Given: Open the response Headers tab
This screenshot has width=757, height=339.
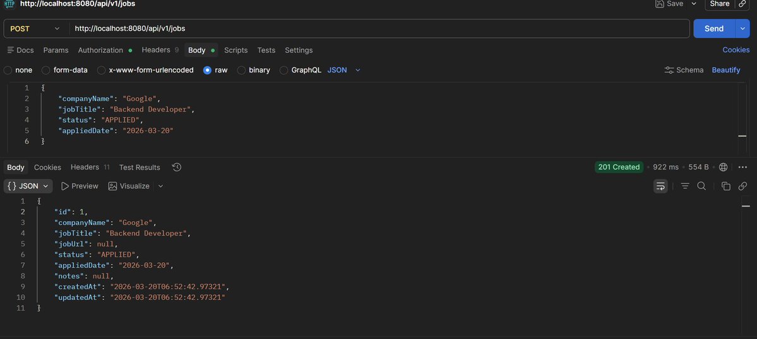Looking at the screenshot, I should click(90, 167).
